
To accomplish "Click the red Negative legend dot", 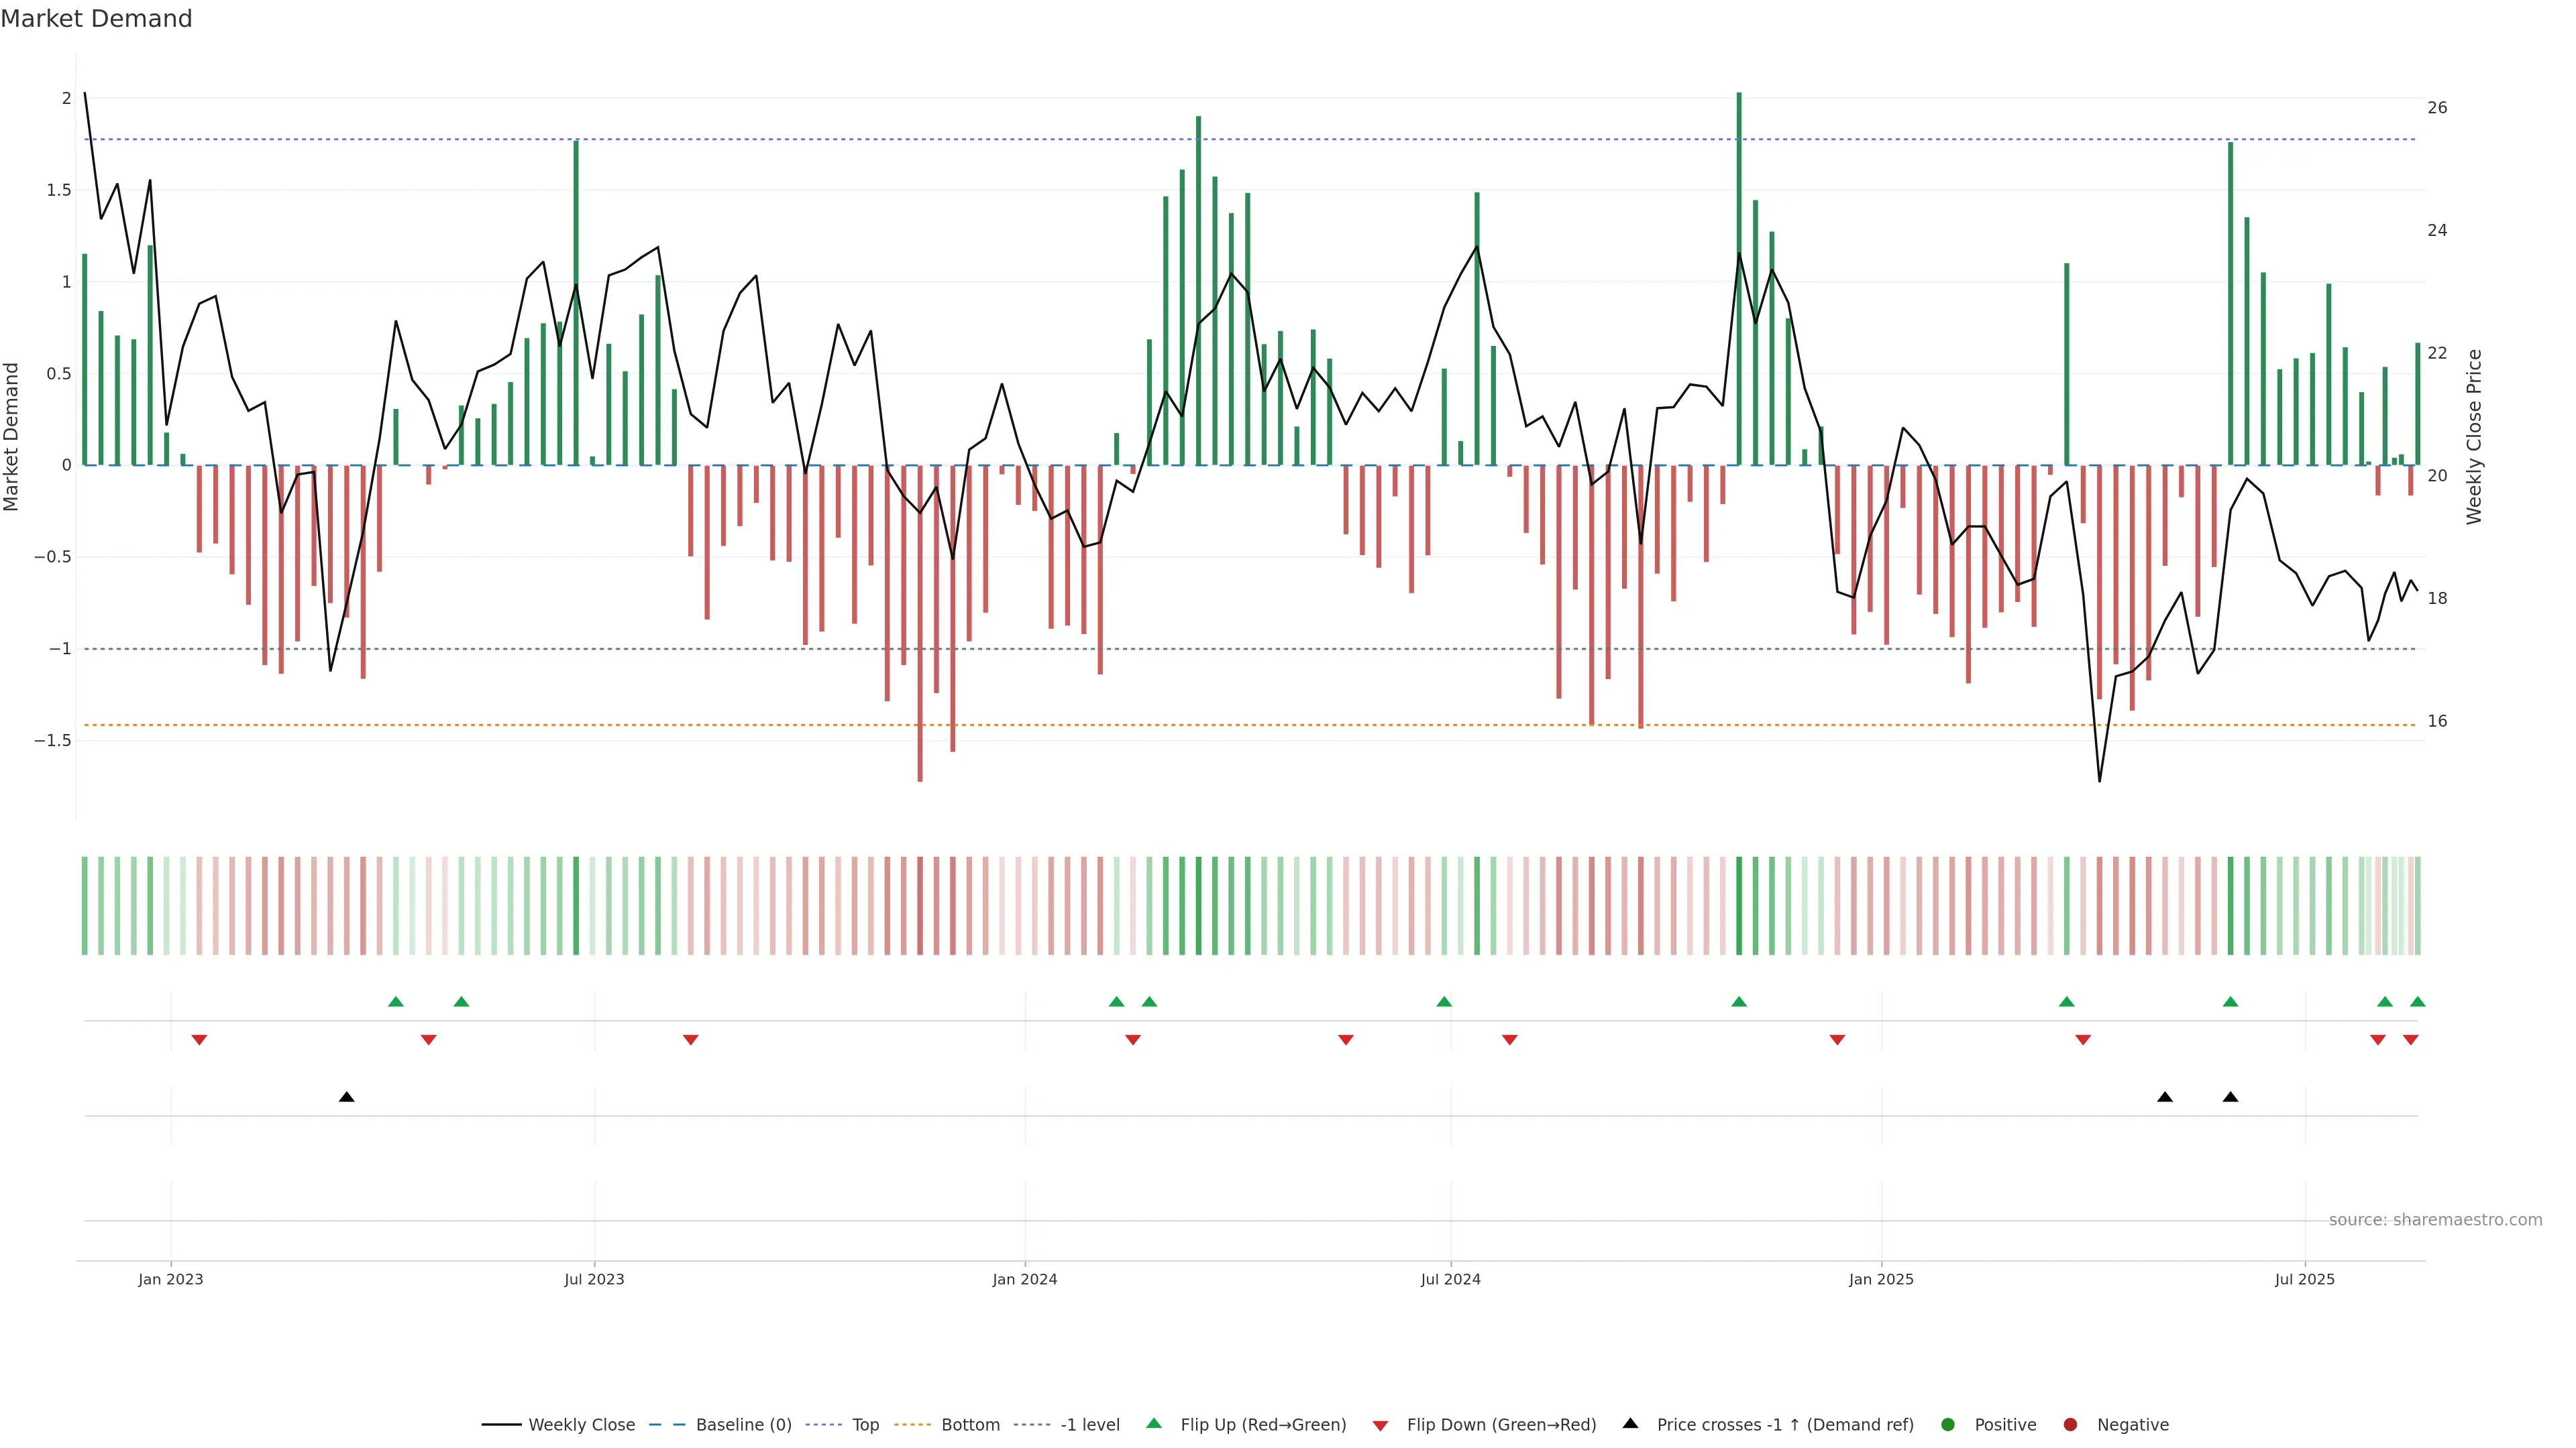I will [2070, 1425].
